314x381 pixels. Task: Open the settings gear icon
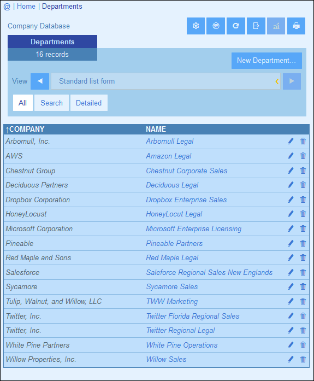click(x=195, y=26)
